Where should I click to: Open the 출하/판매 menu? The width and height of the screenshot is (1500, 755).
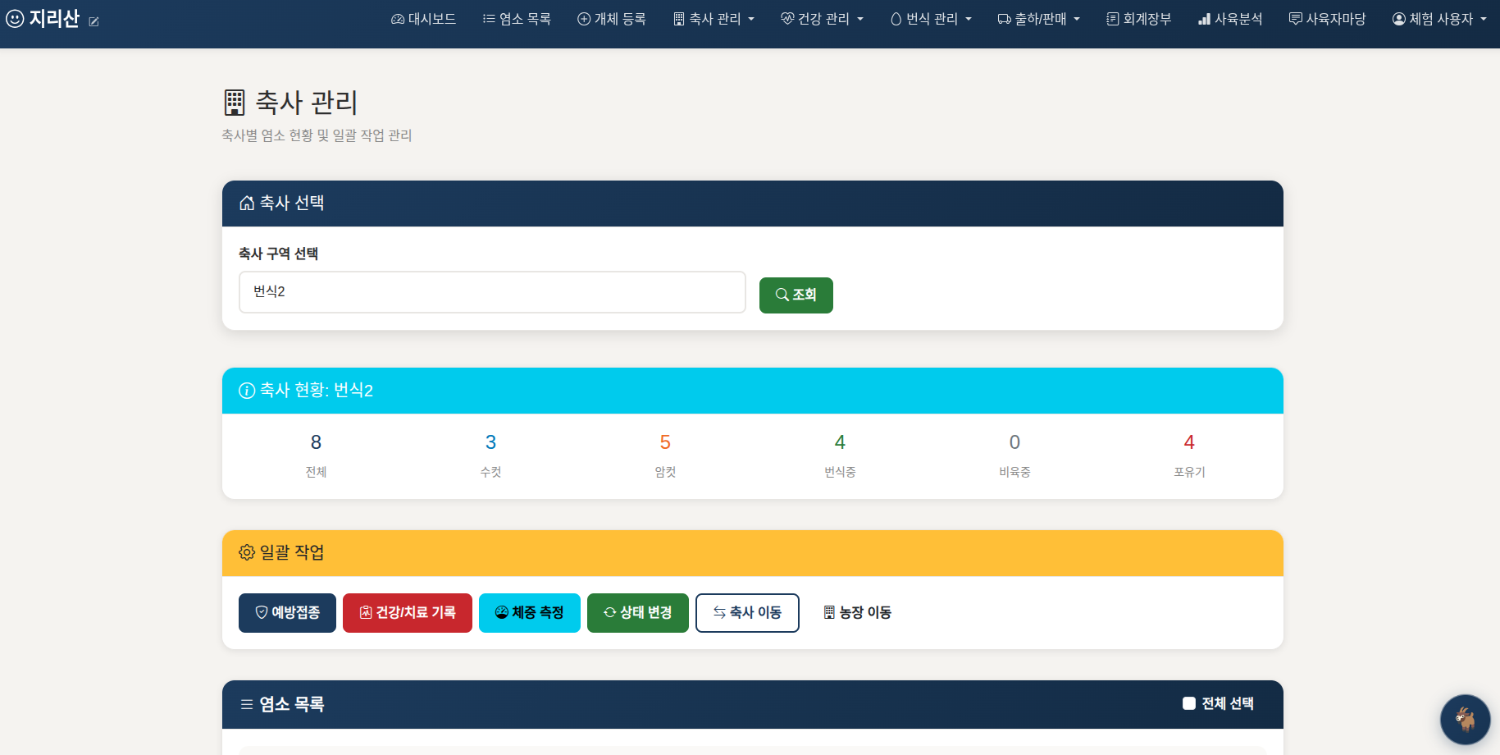(1037, 18)
